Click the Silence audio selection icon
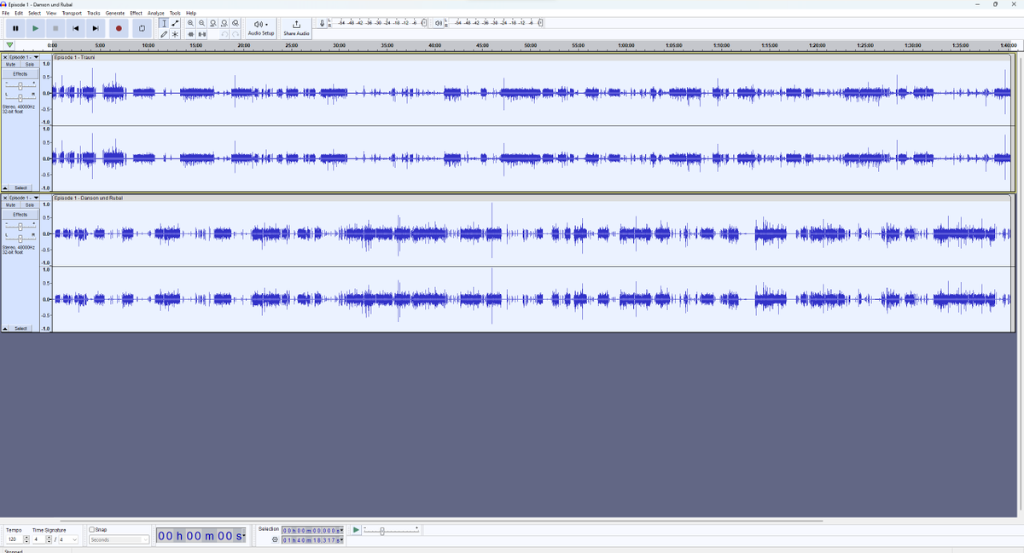The width and height of the screenshot is (1024, 553). point(202,34)
